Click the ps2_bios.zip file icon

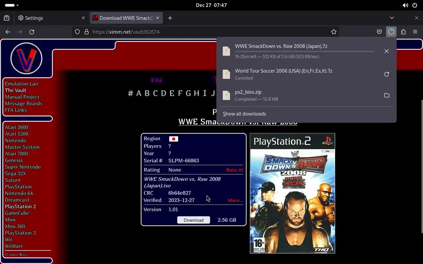click(x=226, y=95)
